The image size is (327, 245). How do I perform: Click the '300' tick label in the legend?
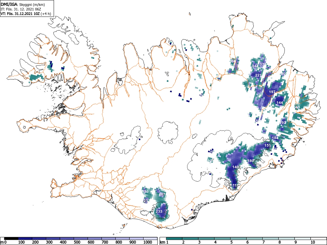49,242
